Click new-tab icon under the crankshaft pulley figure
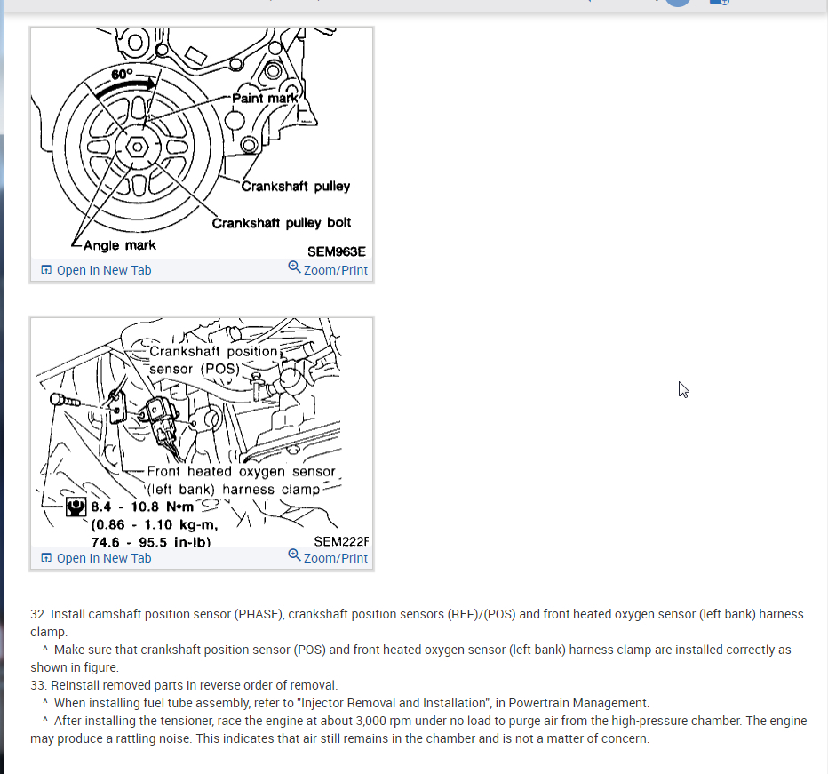The width and height of the screenshot is (828, 774). (46, 270)
